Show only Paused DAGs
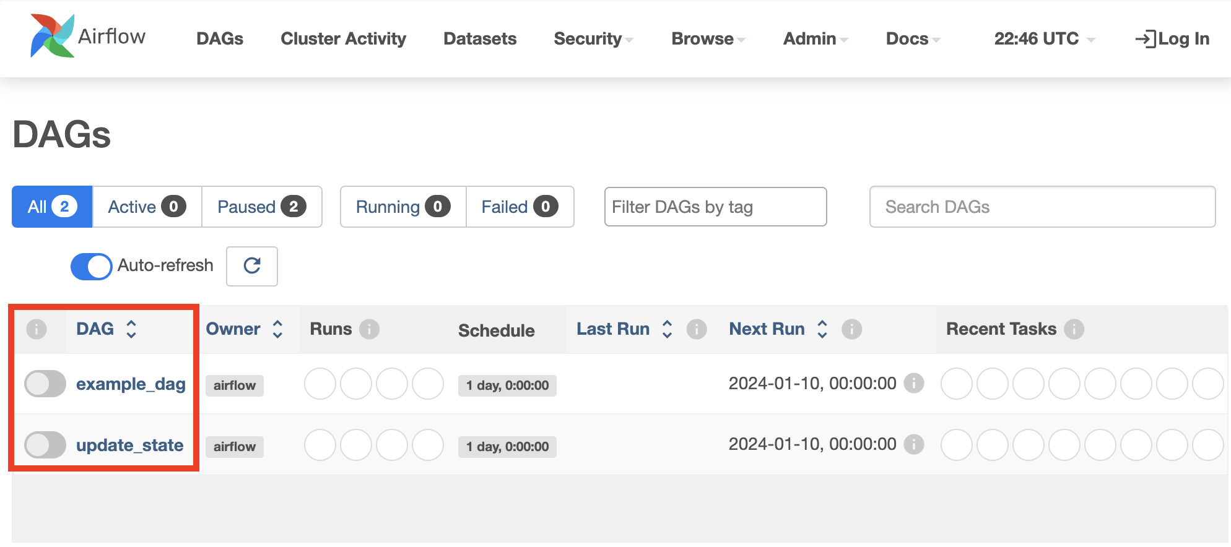The height and width of the screenshot is (547, 1231). point(262,207)
